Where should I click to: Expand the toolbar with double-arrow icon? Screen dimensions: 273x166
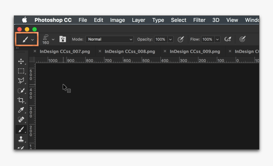click(x=17, y=48)
